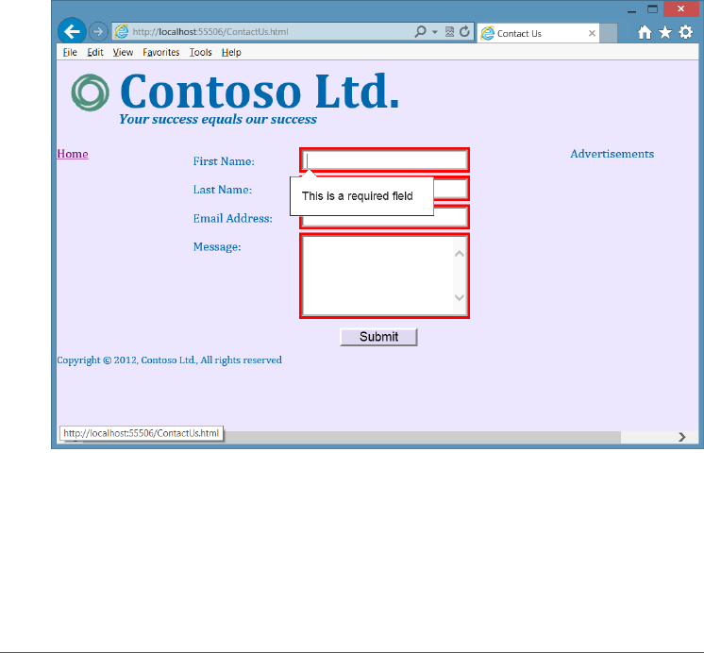
Task: Minimize the browser window
Action: point(631,9)
